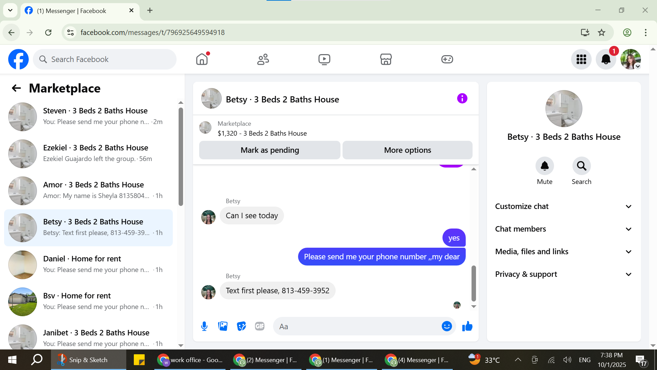Open Chrome tab search dropdown
This screenshot has height=370, width=657.
click(x=10, y=10)
